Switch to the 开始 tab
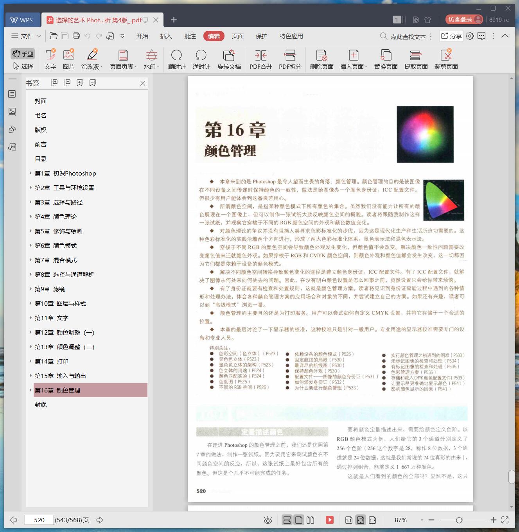Screen dimensions: 519x532 [x=142, y=36]
